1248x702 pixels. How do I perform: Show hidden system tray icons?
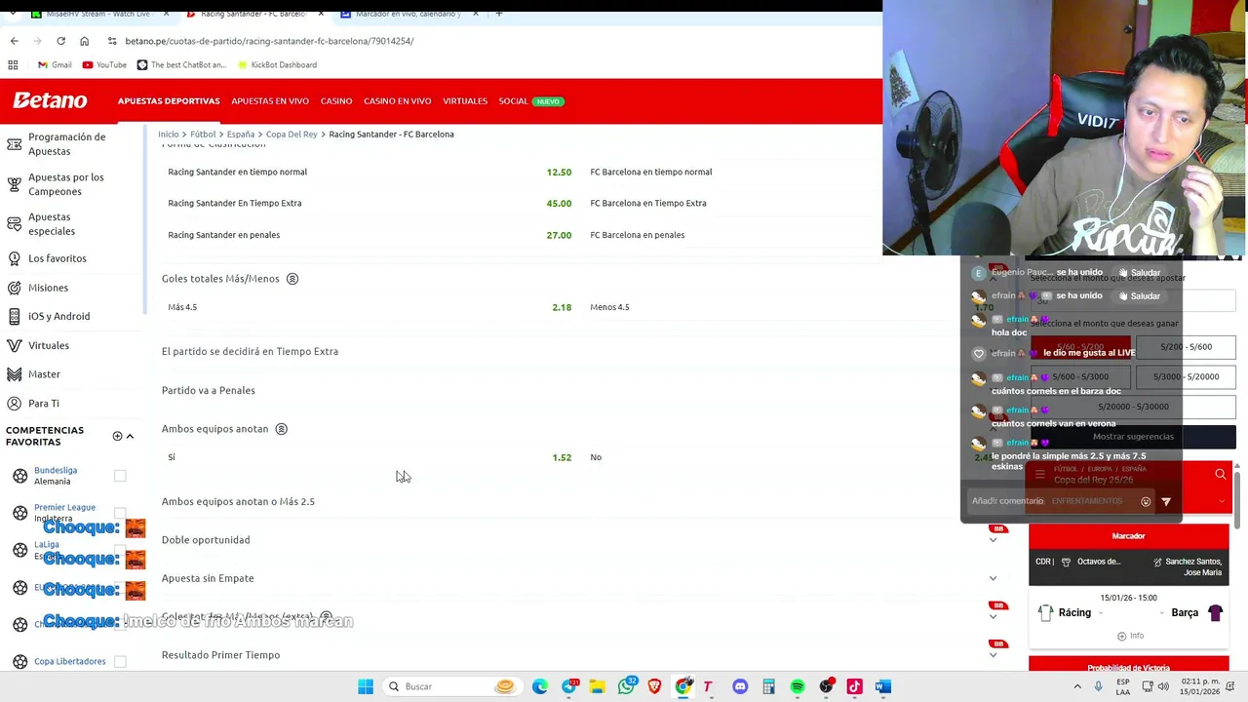pyautogui.click(x=1076, y=686)
